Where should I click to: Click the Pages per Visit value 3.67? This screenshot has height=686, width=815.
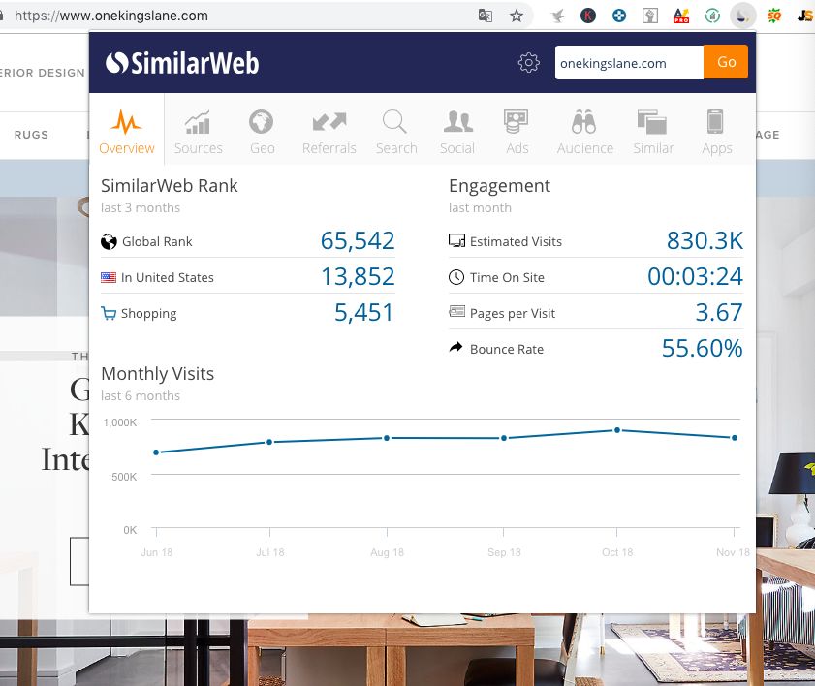719,312
